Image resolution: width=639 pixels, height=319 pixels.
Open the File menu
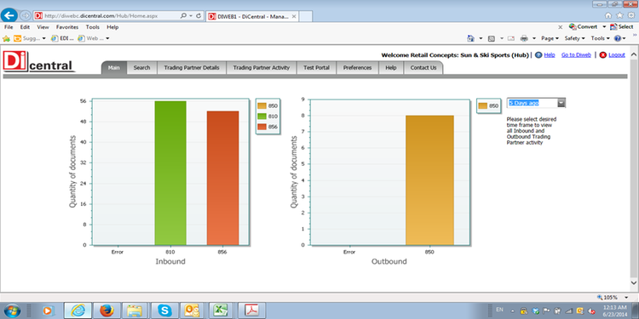tap(9, 27)
